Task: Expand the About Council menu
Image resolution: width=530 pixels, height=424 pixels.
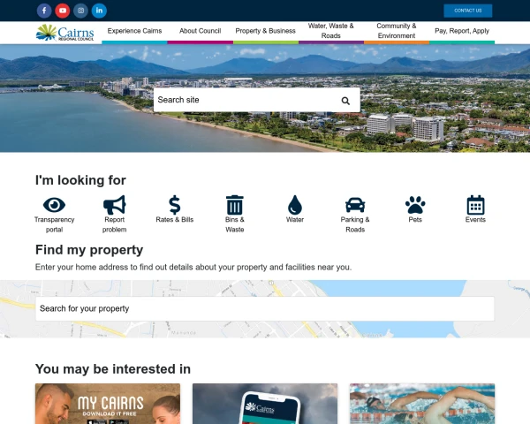Action: [201, 31]
